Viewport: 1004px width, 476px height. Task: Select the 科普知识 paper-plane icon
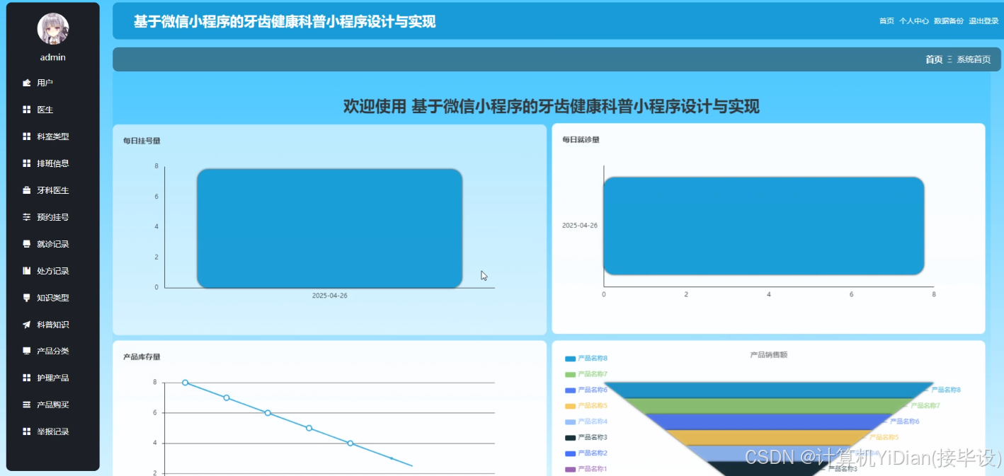coord(26,325)
